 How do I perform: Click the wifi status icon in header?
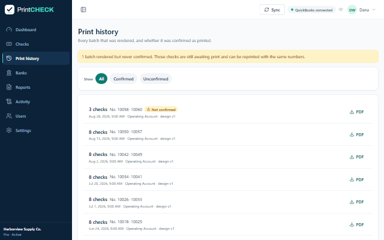(x=341, y=10)
